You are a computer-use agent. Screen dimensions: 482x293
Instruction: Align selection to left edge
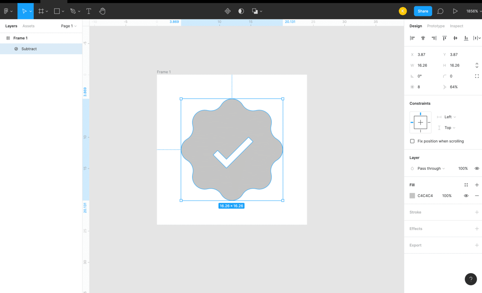(x=412, y=38)
